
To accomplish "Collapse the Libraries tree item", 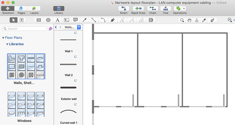I will (x=7, y=44).
